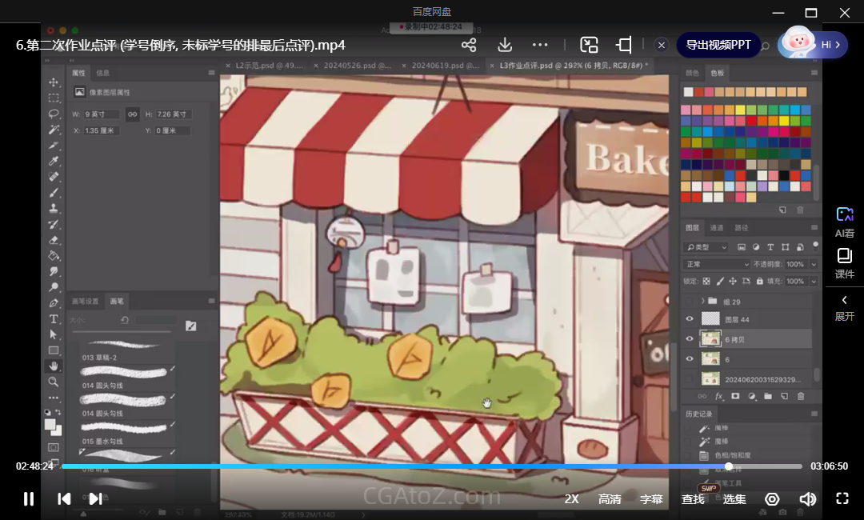This screenshot has width=864, height=520.
Task: Switch to the 通道 channels tab
Action: tap(717, 228)
